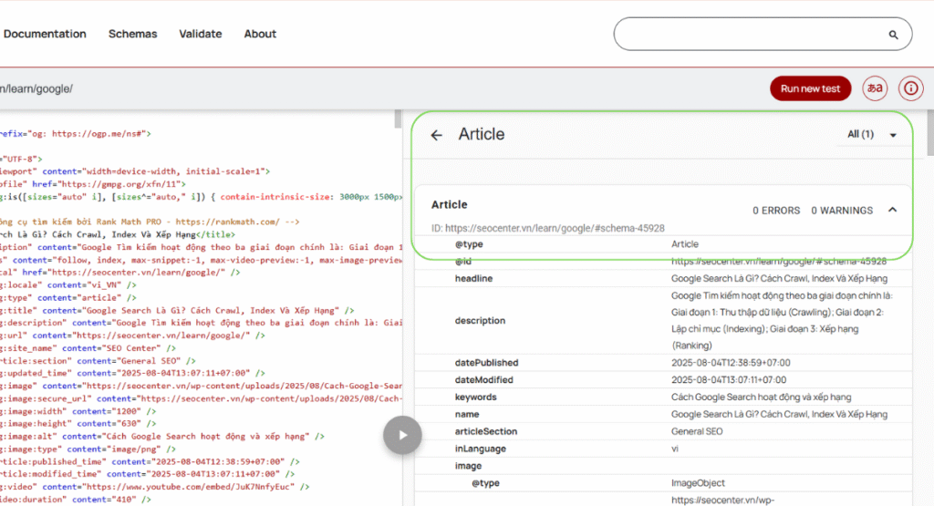934x506 pixels.
Task: Click the search magnifier icon
Action: 893,35
